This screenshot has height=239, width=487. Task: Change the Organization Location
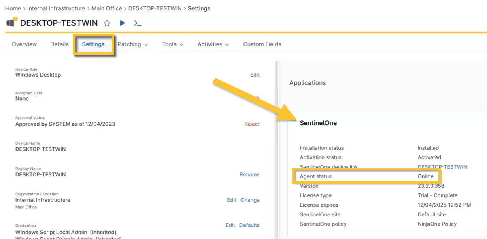pos(250,200)
